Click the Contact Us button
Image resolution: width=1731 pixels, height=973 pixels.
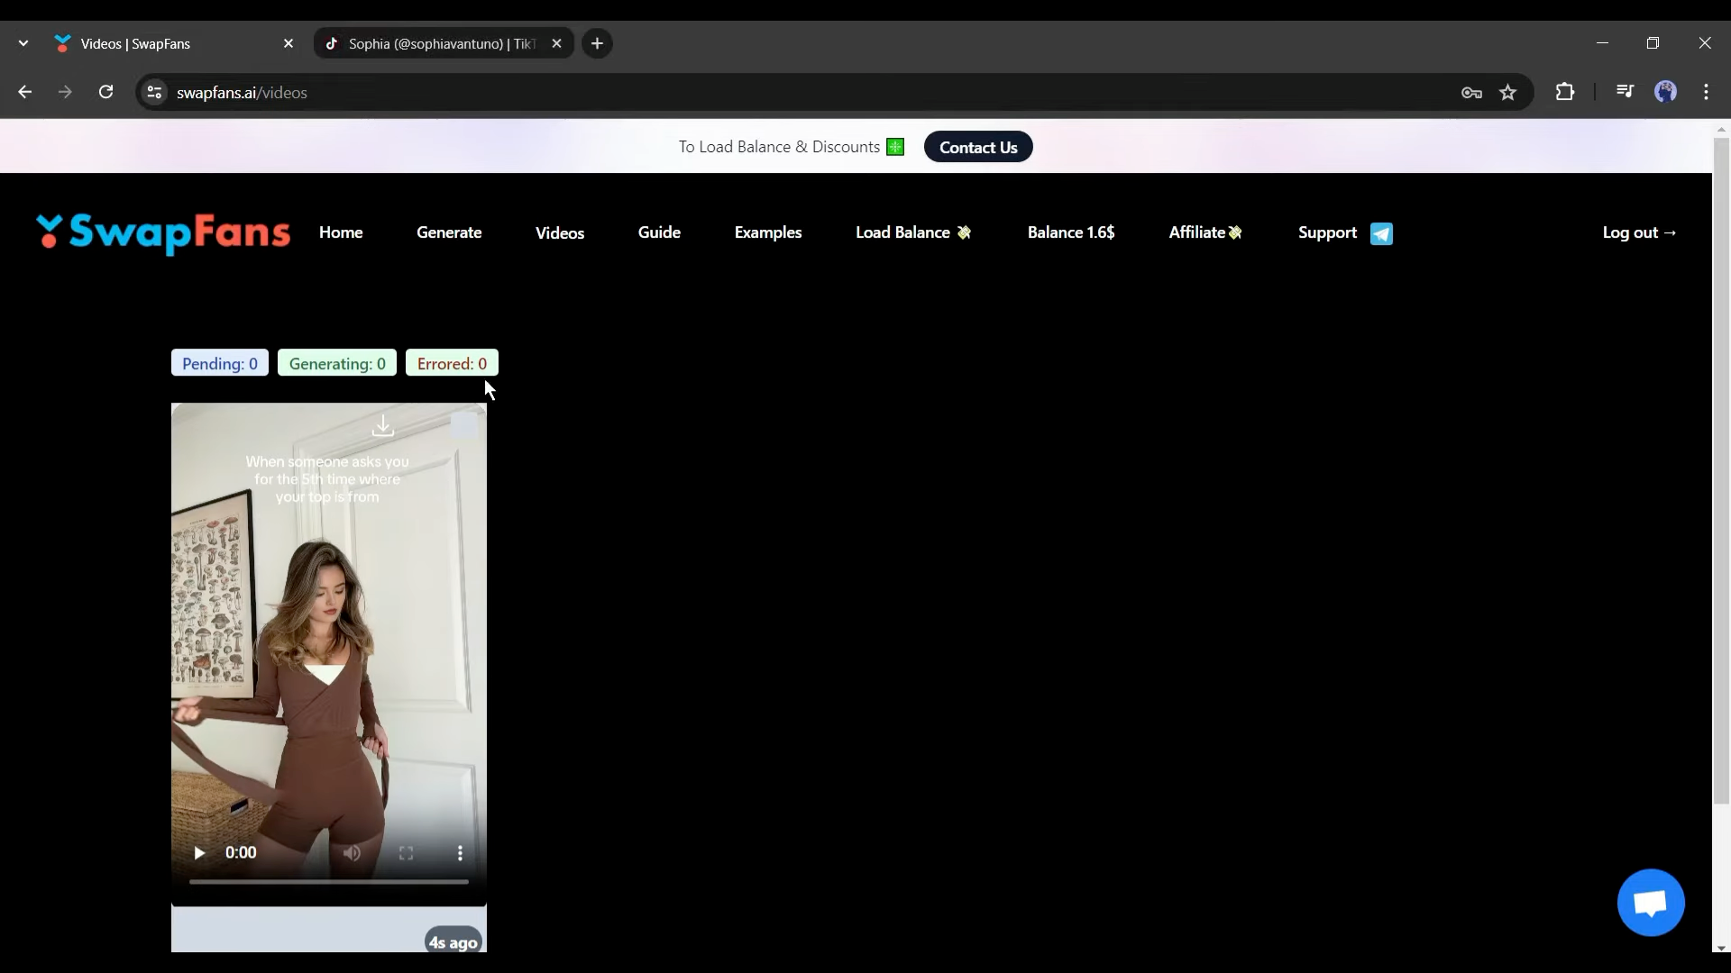978,148
